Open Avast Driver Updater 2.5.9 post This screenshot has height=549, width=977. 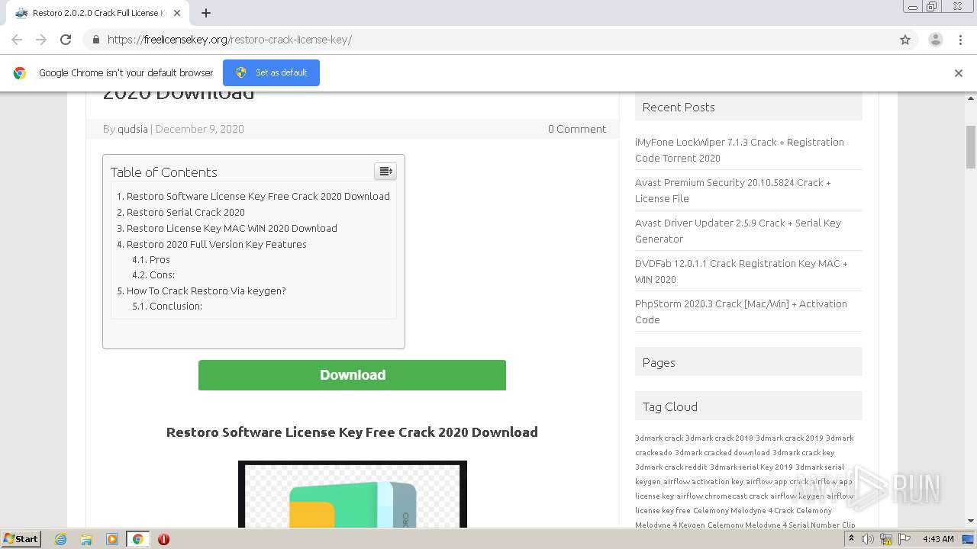pos(738,231)
